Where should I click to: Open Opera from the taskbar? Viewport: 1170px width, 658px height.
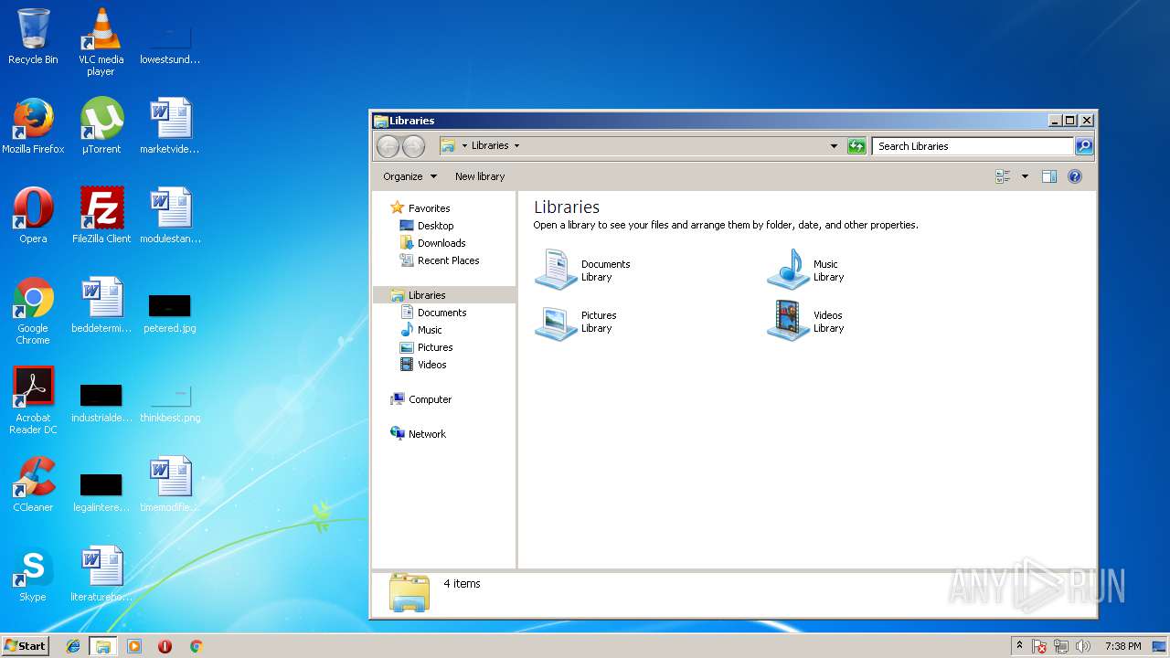pyautogui.click(x=165, y=646)
